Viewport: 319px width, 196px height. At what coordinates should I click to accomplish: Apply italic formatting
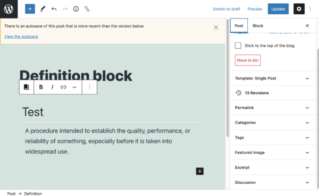tap(52, 87)
